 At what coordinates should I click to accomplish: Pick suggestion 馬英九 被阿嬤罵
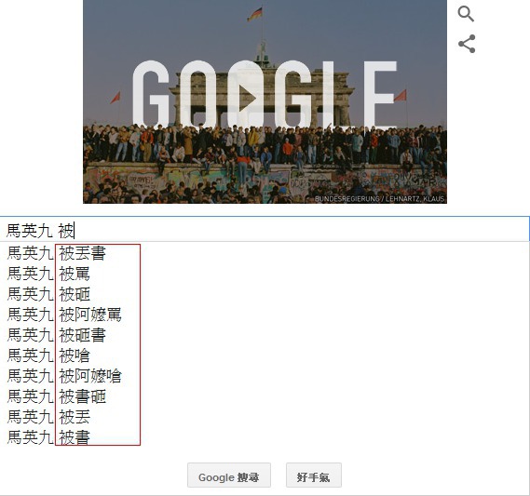265,315
